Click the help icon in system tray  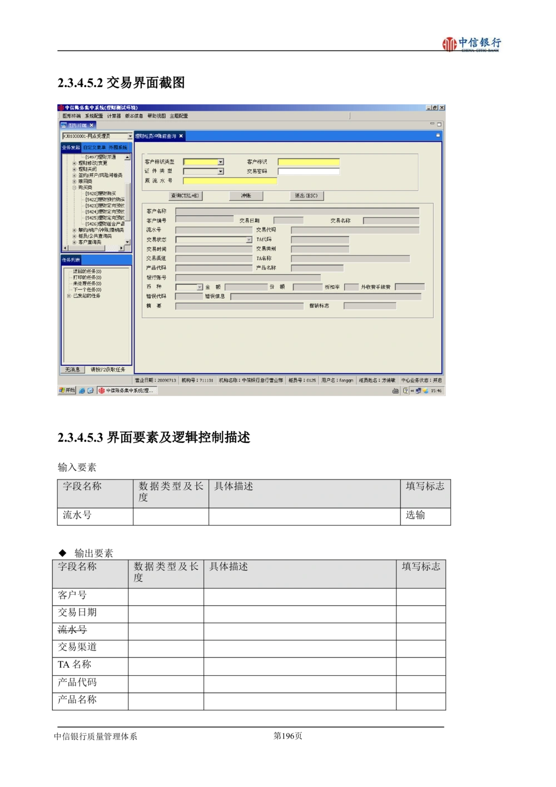405,391
